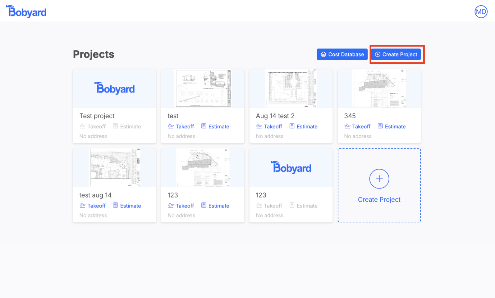Viewport: 495px width, 298px height.
Task: Open the Test project Bobyard logo thumbnail
Action: coord(114,88)
